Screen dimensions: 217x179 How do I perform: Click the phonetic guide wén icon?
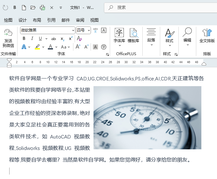95,30
